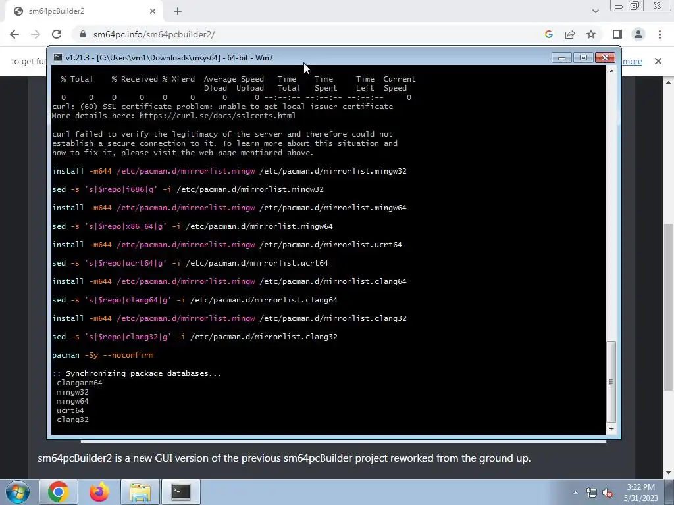This screenshot has width=674, height=505.
Task: Go forward in Chrome history
Action: coord(36,34)
